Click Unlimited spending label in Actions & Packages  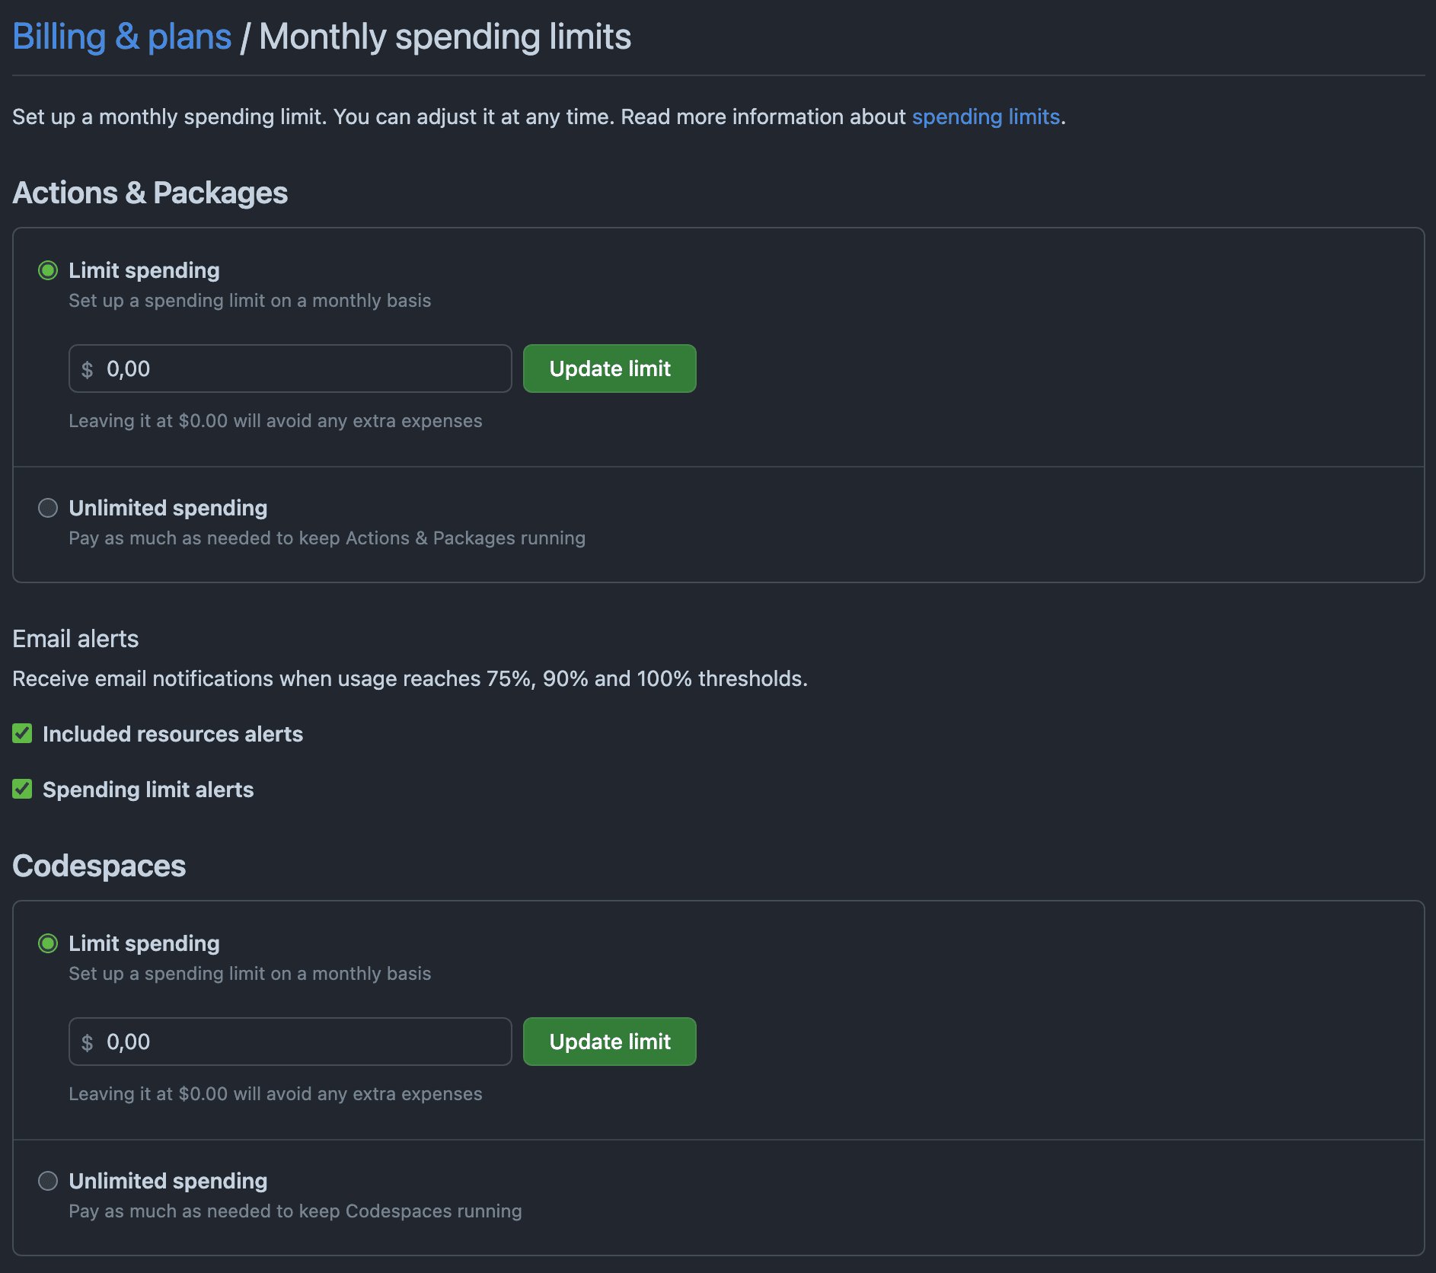click(168, 508)
